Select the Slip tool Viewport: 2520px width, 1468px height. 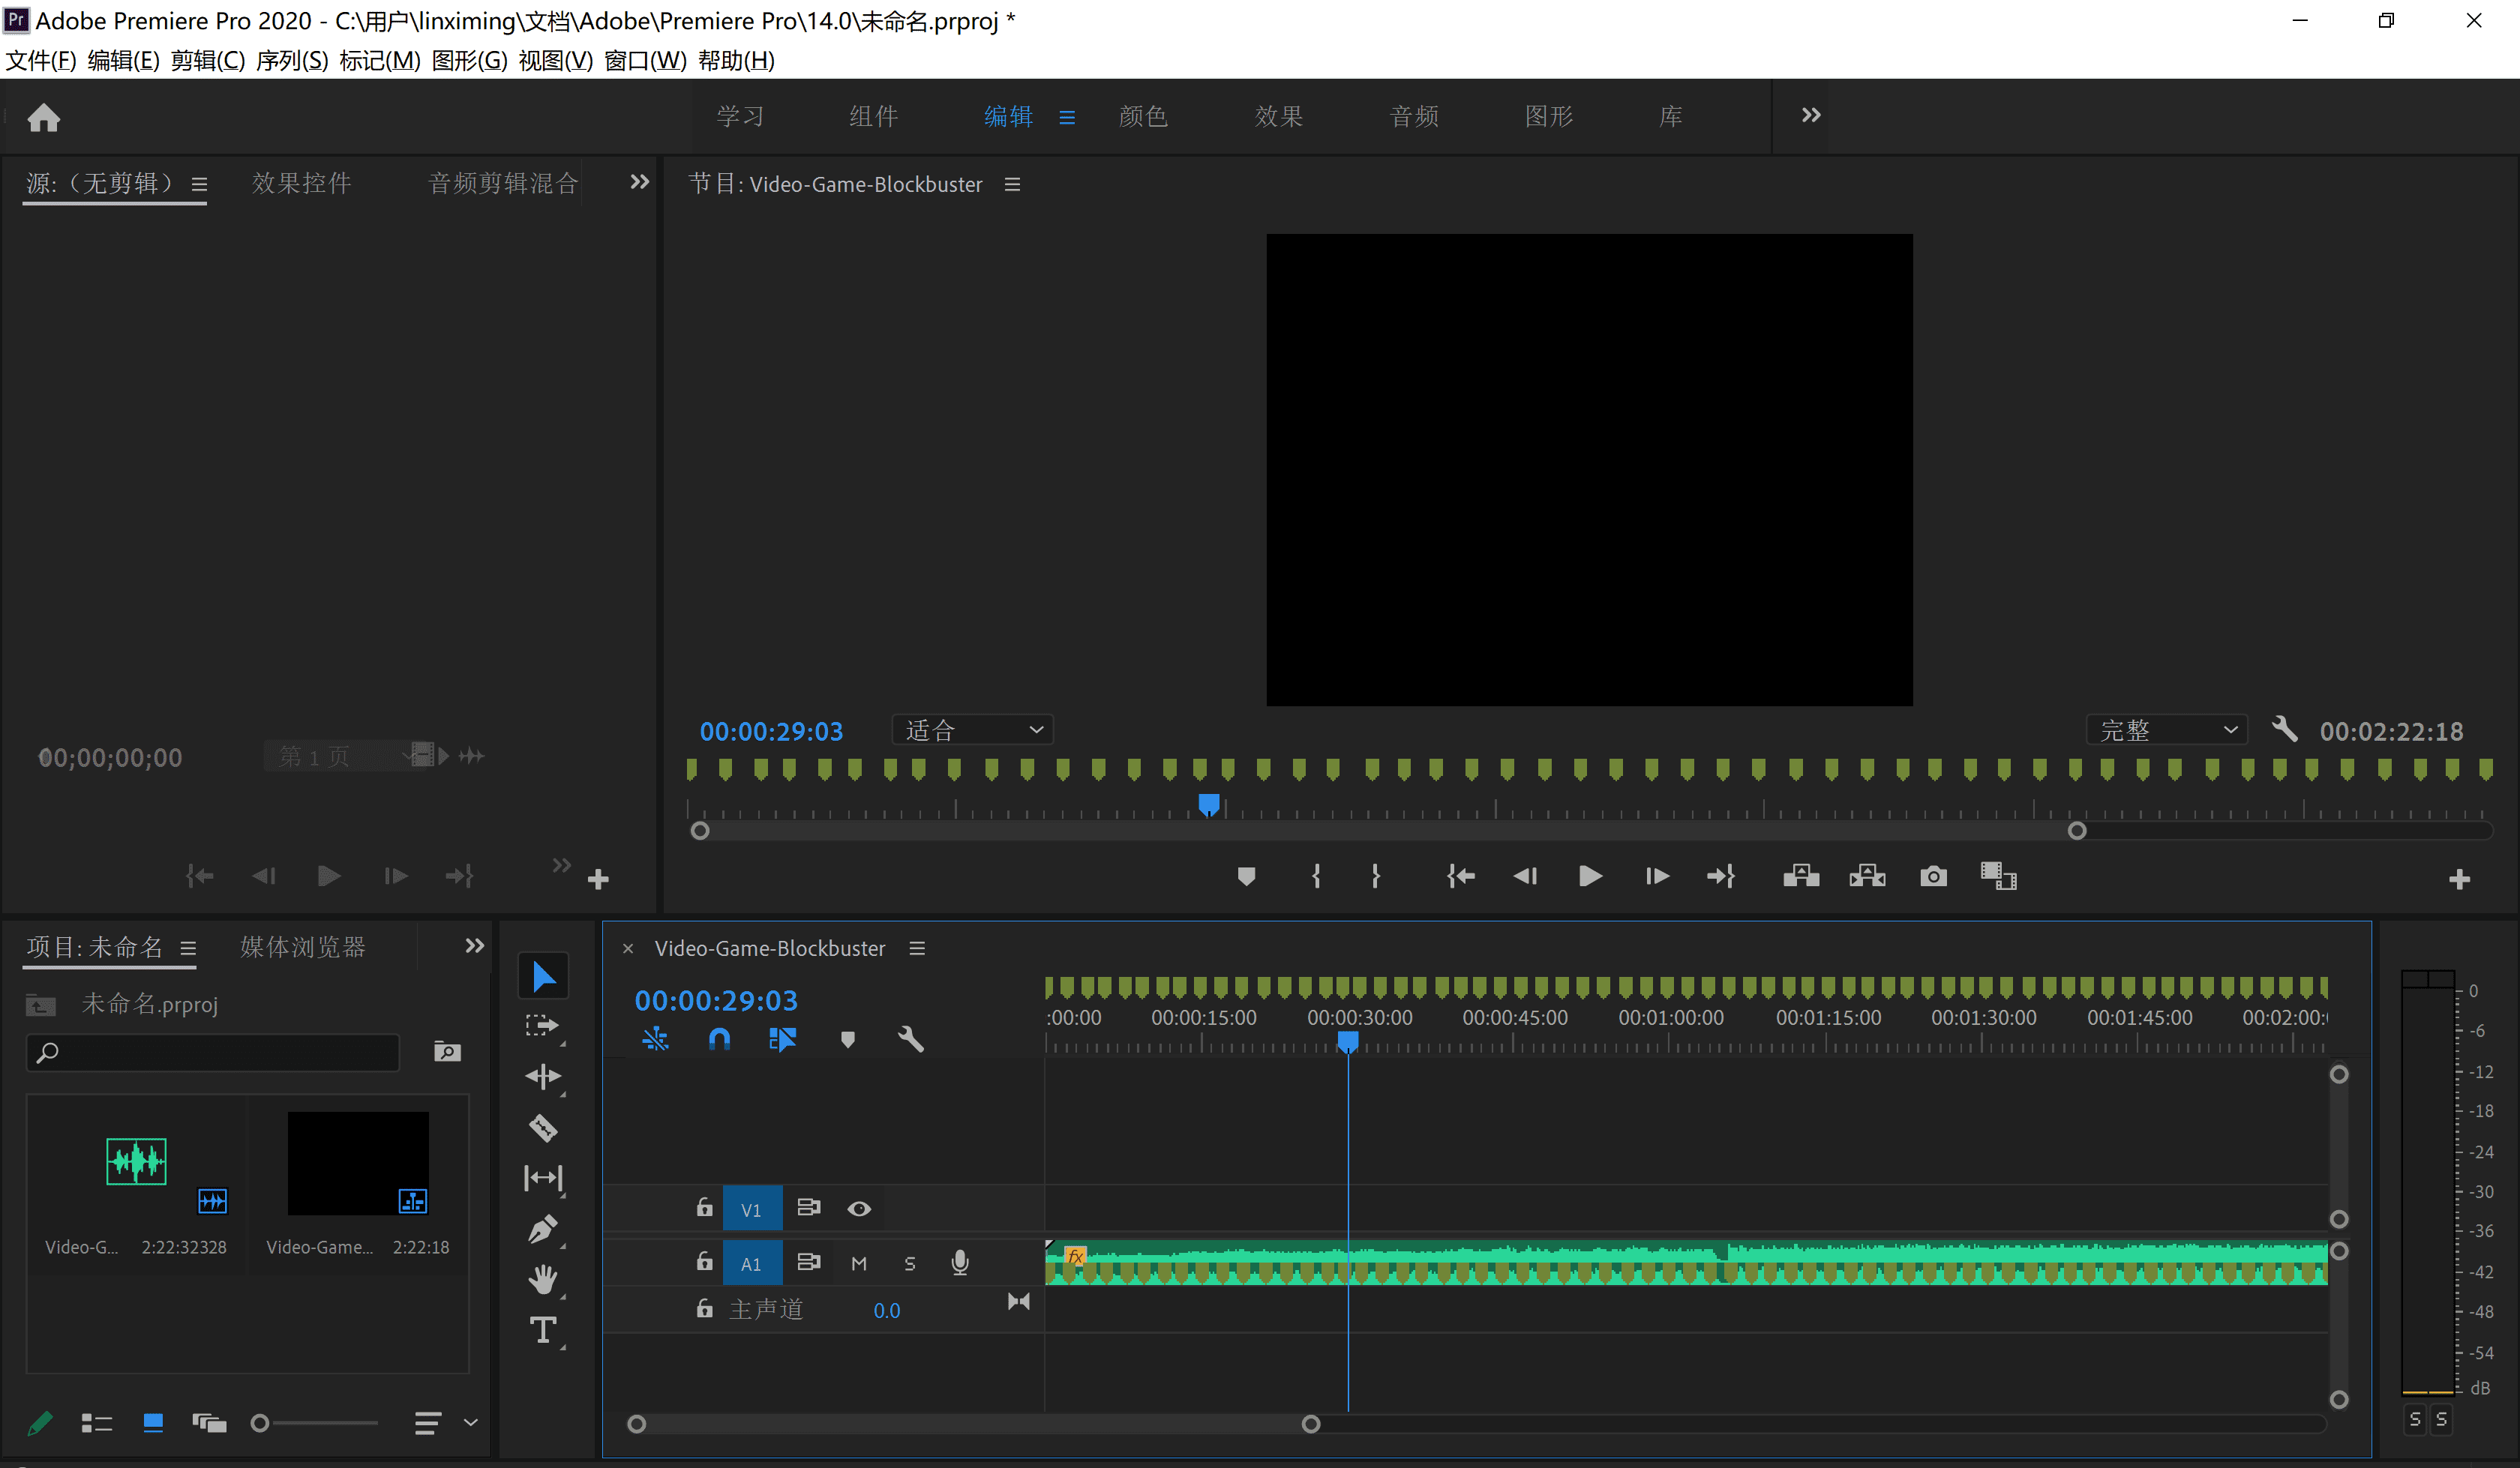(543, 1178)
